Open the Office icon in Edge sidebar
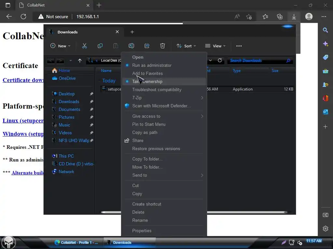The width and height of the screenshot is (333, 249). pyautogui.click(x=325, y=98)
